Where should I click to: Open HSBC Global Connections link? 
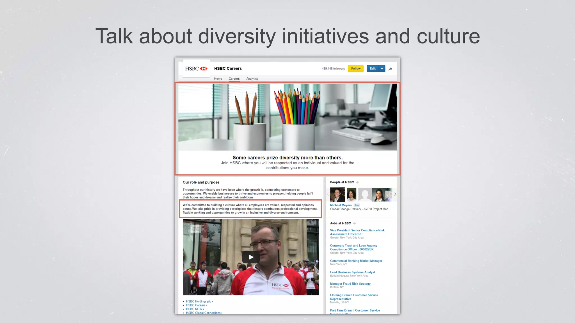pyautogui.click(x=204, y=313)
